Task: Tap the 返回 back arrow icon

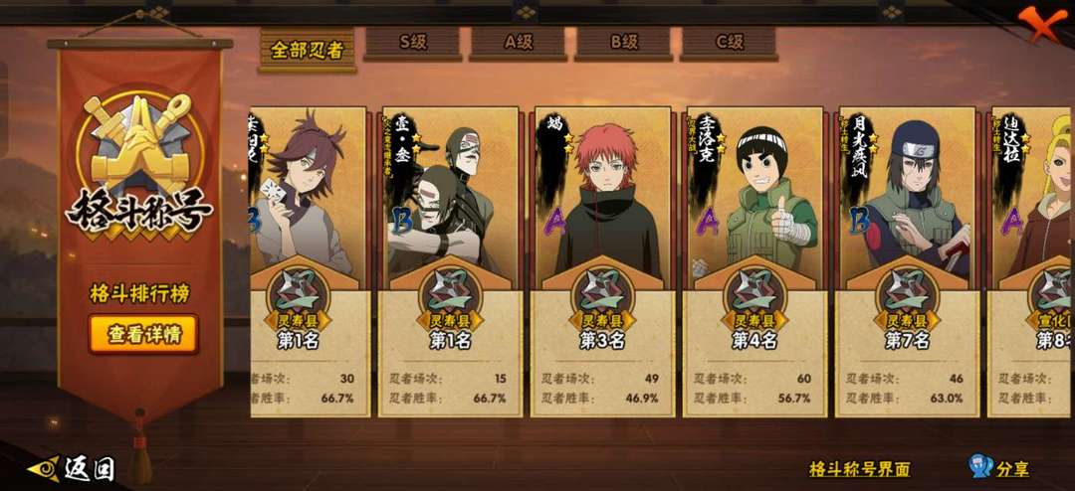Action: (x=44, y=468)
